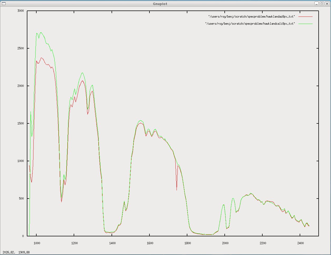The width and height of the screenshot is (331, 255).
Task: Click the y-axis label 3000
Action: tap(21, 11)
